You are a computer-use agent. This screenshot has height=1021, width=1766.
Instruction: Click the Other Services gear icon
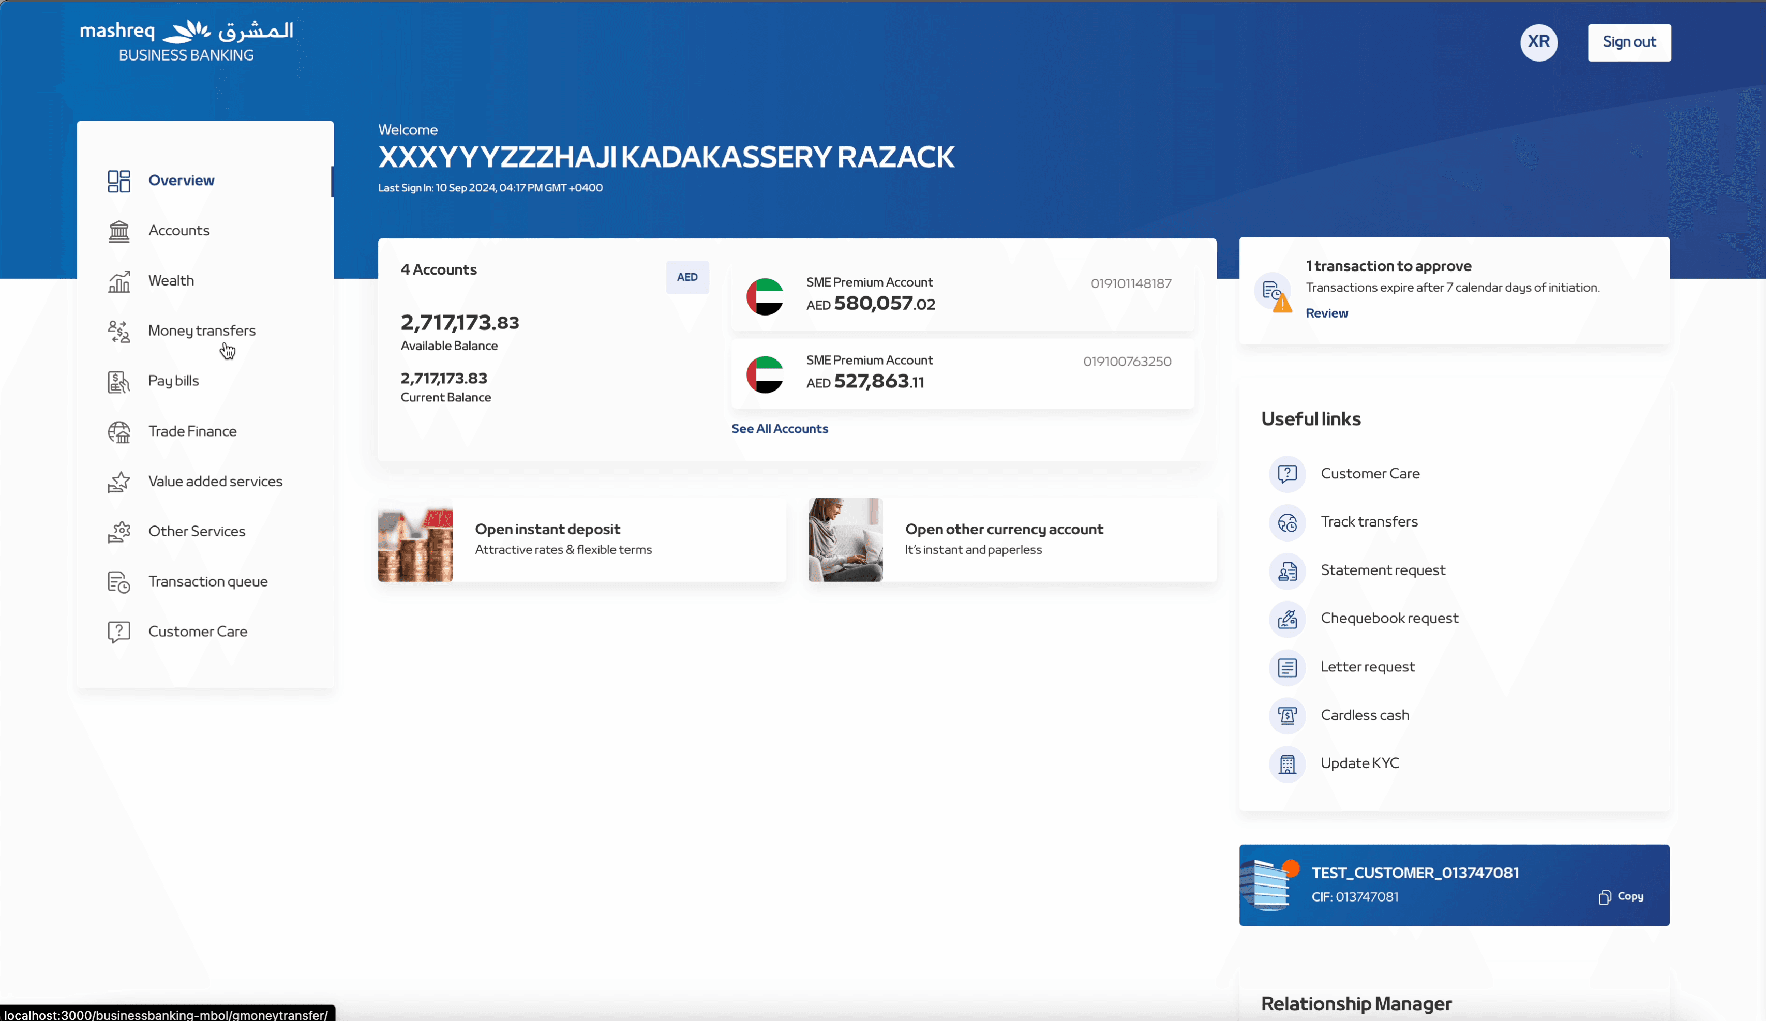pyautogui.click(x=119, y=532)
